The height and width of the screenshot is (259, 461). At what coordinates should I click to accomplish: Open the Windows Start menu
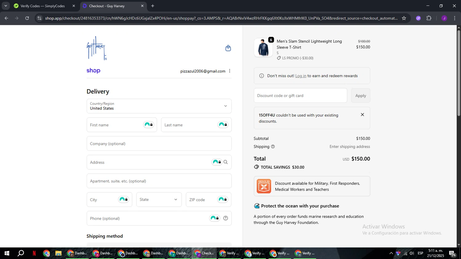click(7, 253)
